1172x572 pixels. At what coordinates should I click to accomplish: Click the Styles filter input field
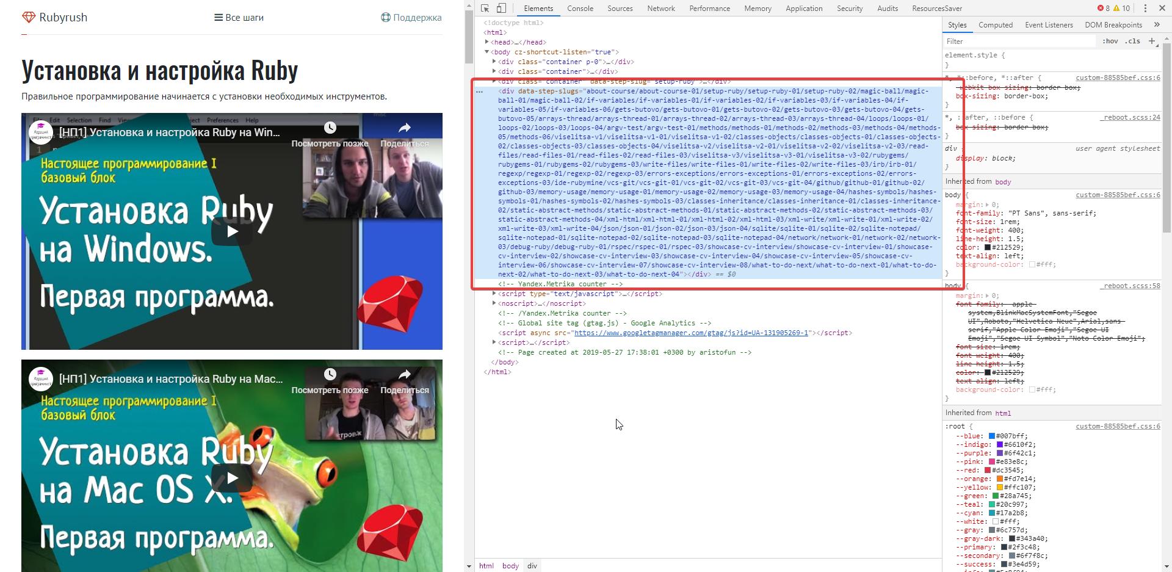pyautogui.click(x=1019, y=41)
